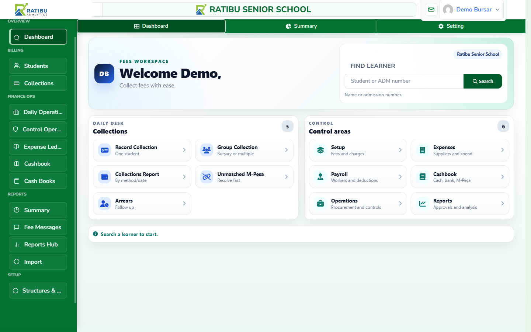Click the Payroll person icon
531x332 pixels.
pos(320,177)
